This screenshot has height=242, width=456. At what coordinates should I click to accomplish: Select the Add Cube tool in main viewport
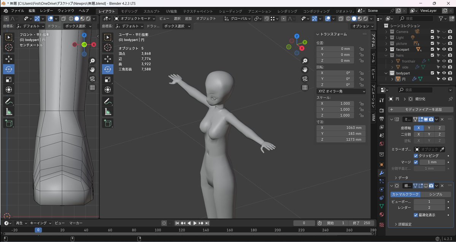point(108,123)
